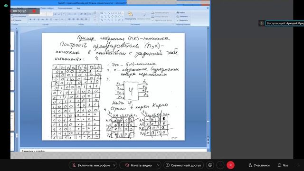The image size is (304, 171).
Task: Click the clear formatting icon
Action: 64,14
